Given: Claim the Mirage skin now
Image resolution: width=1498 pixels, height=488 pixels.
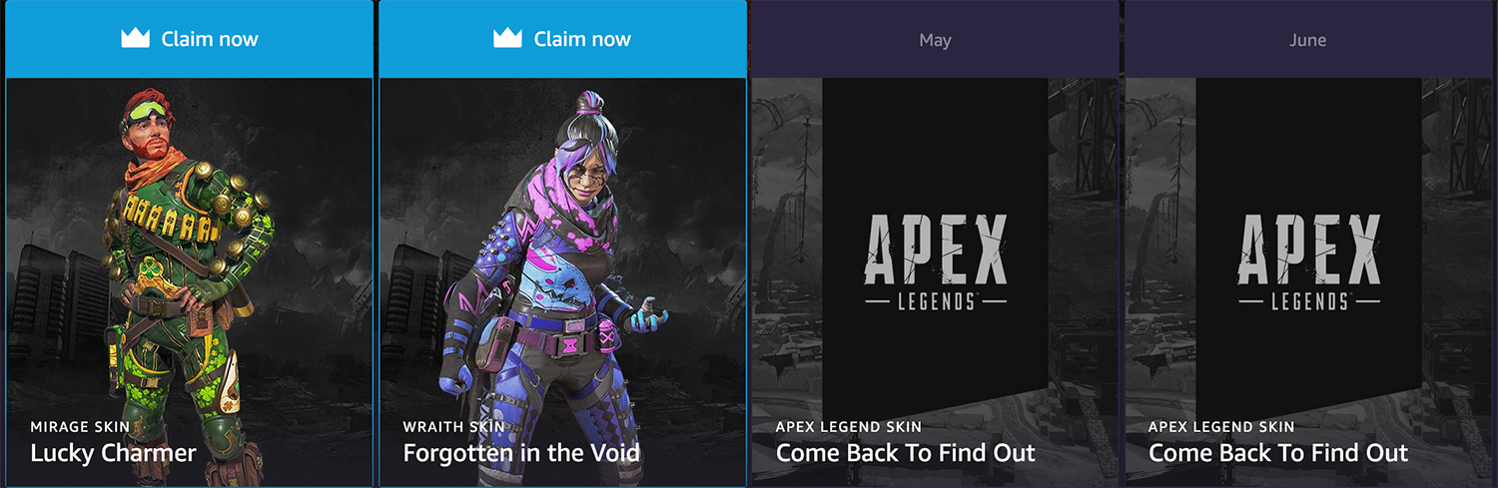Looking at the screenshot, I should [x=189, y=39].
